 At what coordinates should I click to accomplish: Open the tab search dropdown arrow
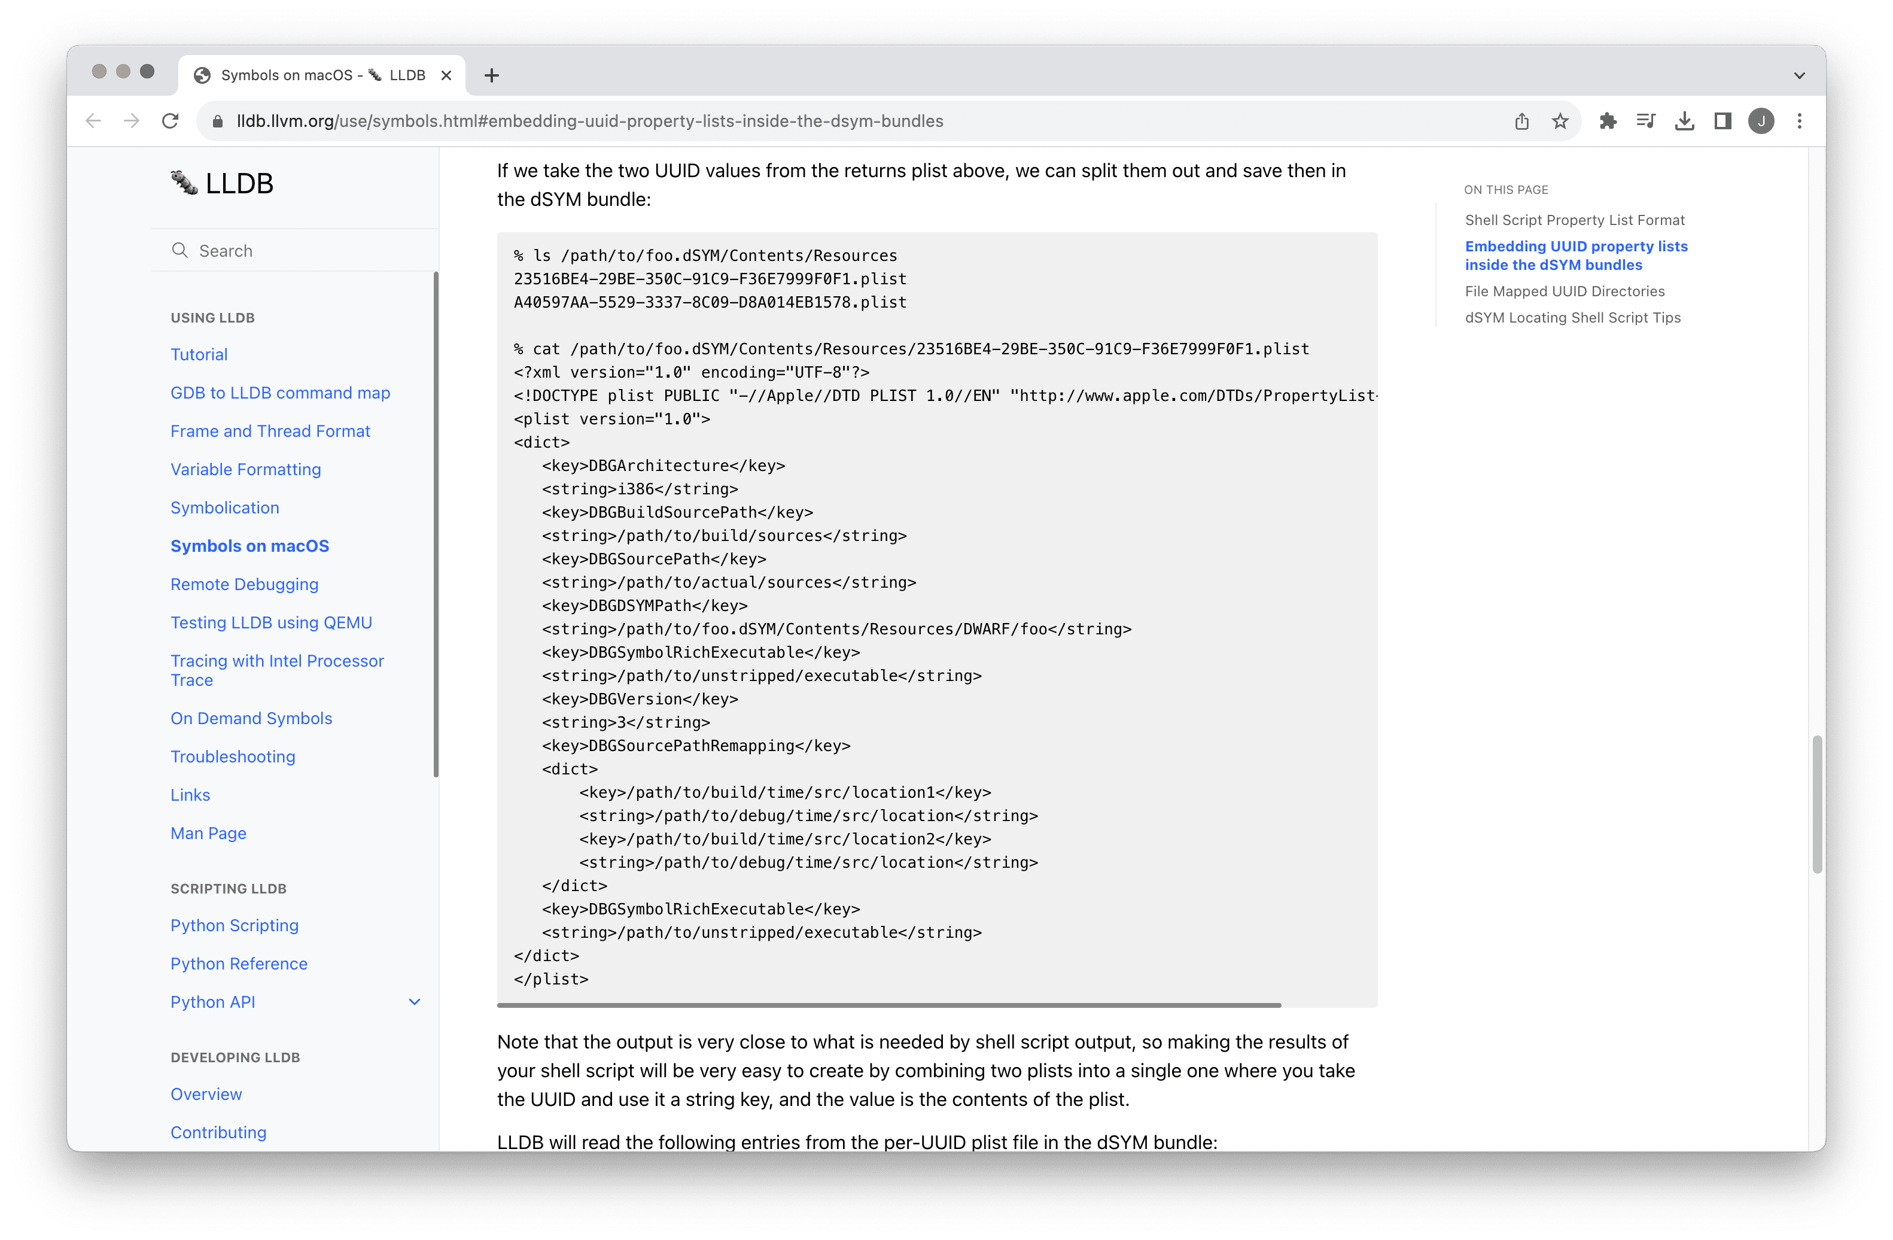[x=1799, y=75]
